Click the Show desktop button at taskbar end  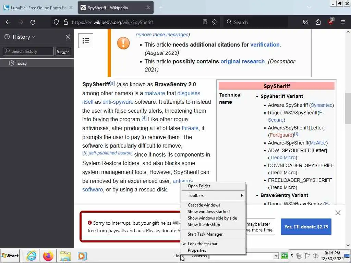348,256
